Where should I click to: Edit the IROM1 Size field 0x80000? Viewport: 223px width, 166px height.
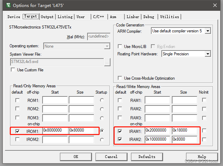[82, 131]
